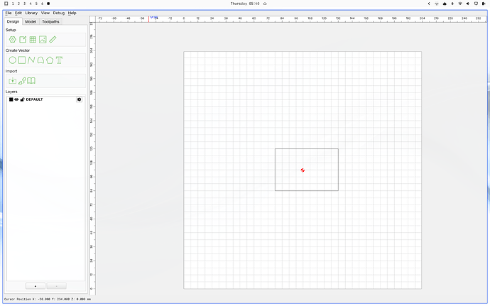Click the edit stock sheet icon
490x306 pixels.
tap(23, 40)
